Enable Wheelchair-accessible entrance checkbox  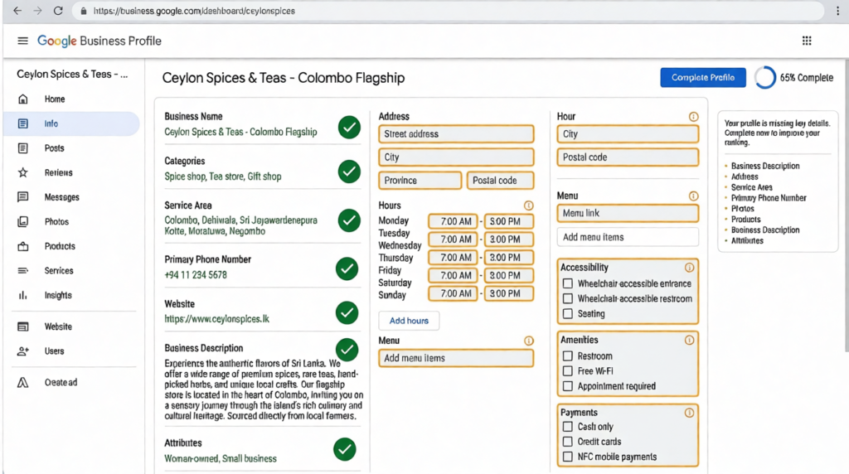click(x=568, y=283)
